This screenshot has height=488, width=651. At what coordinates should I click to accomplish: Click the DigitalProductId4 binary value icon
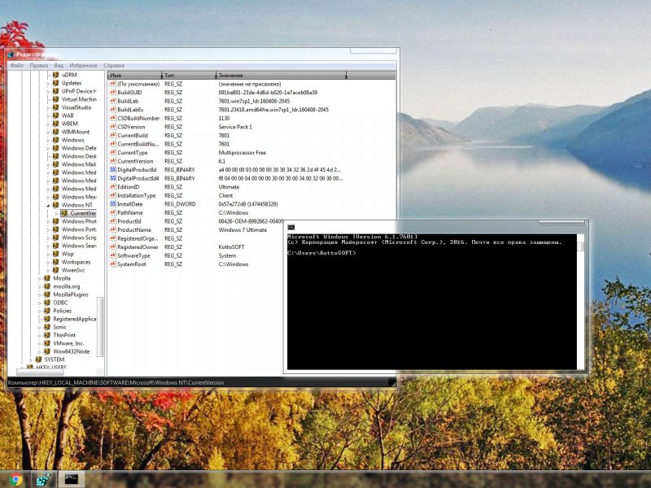pyautogui.click(x=112, y=178)
